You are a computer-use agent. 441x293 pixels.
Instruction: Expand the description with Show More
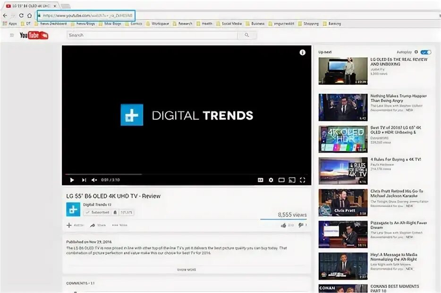[x=187, y=269]
